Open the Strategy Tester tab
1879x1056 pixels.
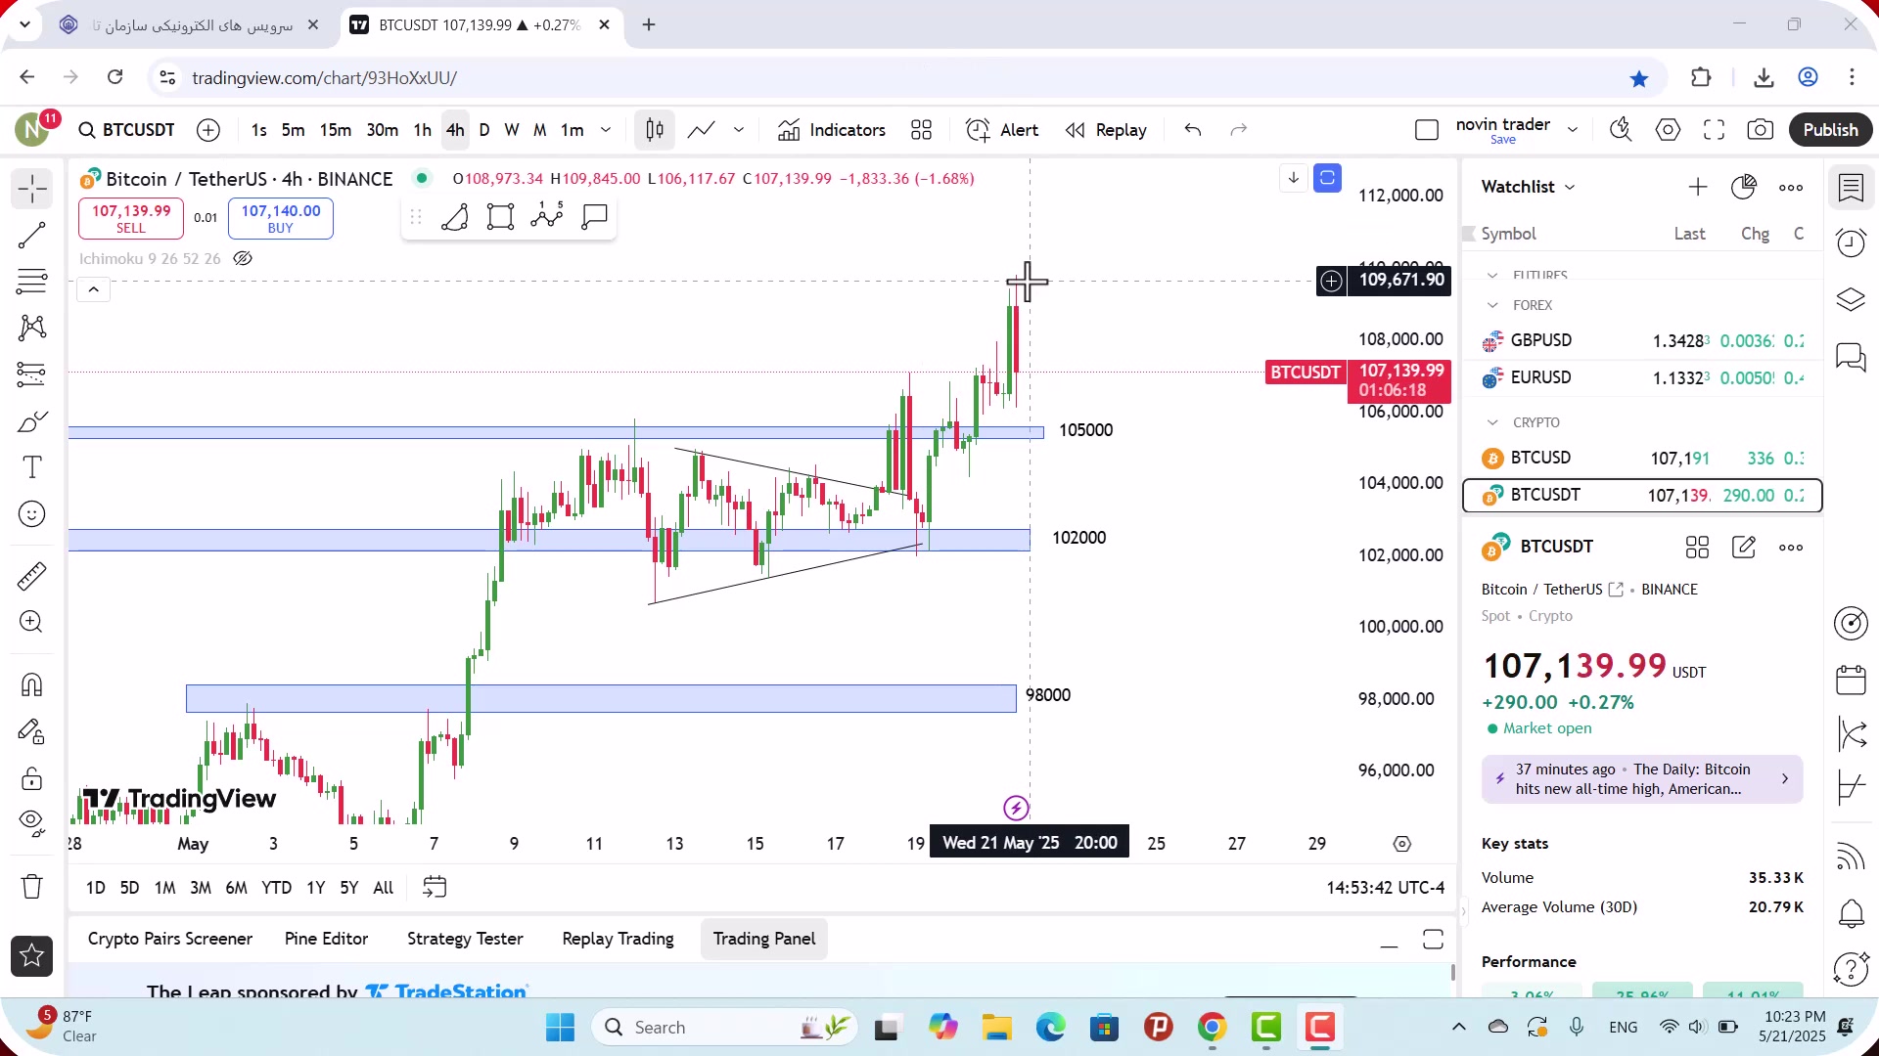465,939
